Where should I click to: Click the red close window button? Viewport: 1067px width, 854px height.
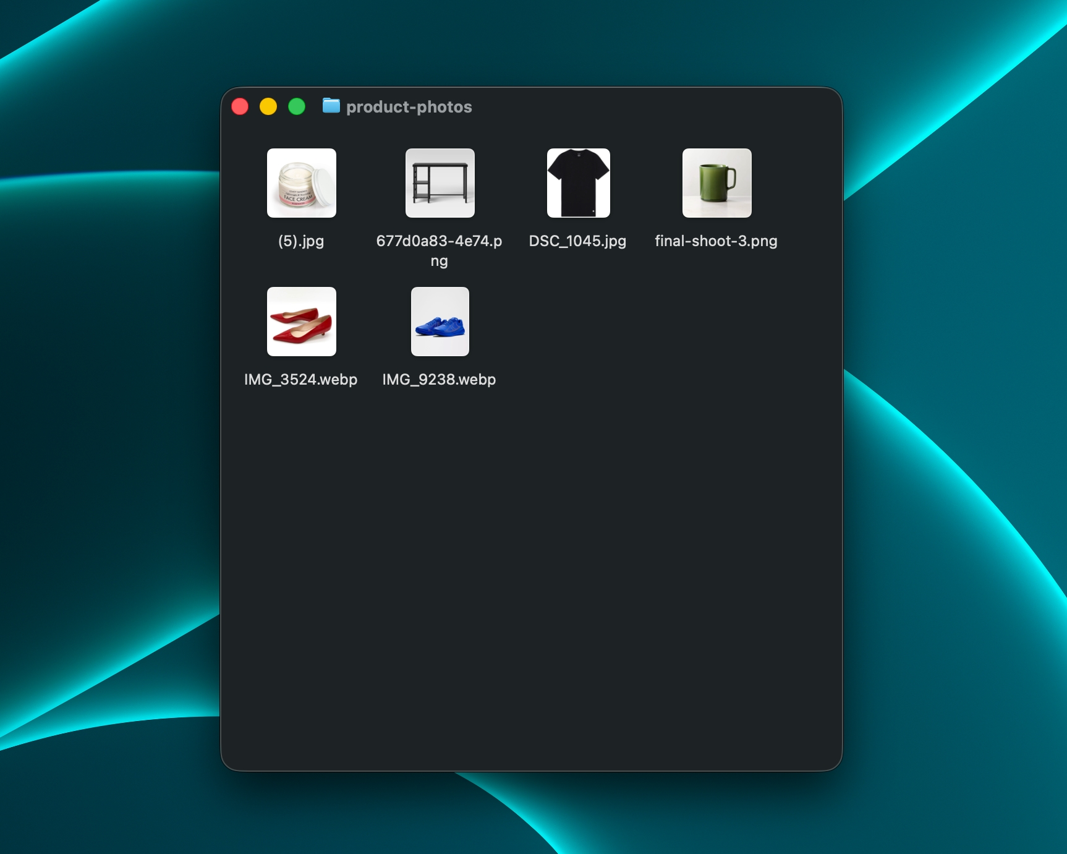click(x=239, y=106)
